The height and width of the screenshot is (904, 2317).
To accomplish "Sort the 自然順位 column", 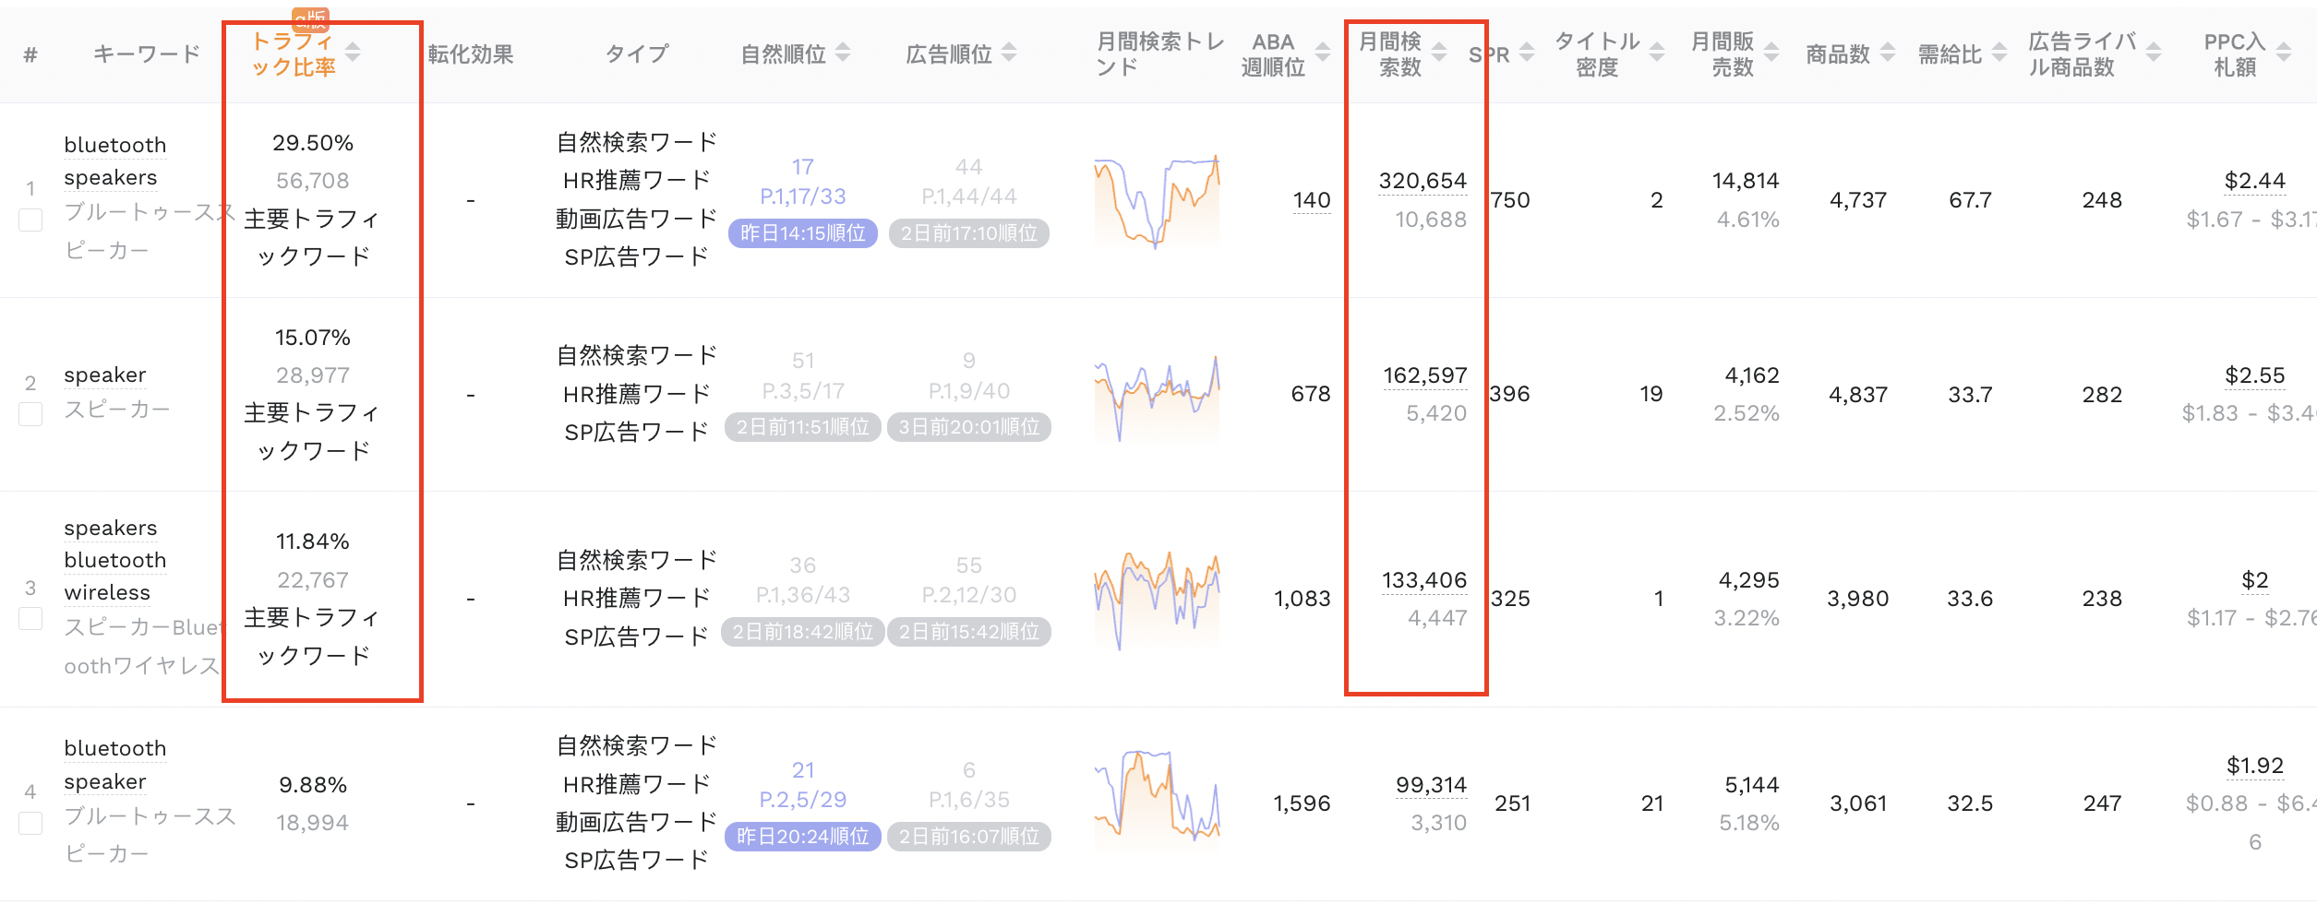I will (x=843, y=54).
